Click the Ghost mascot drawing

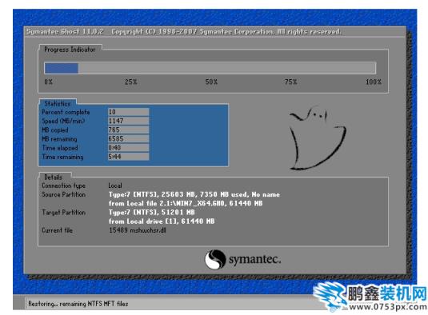click(x=318, y=138)
